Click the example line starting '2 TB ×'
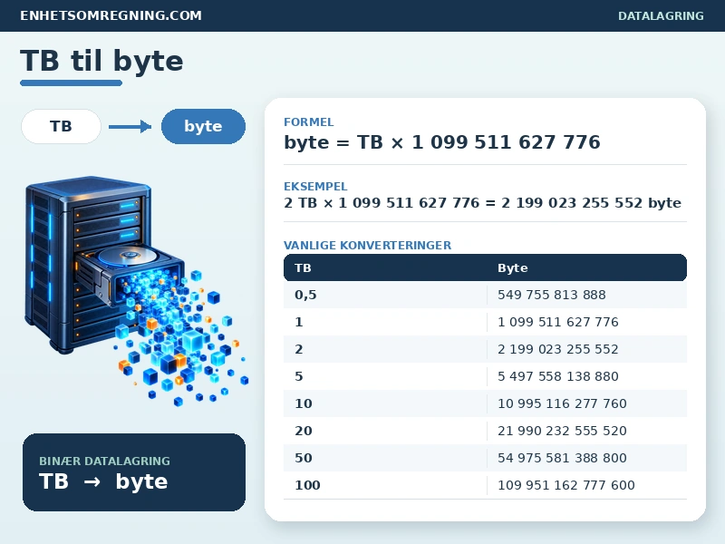The image size is (725, 544). pos(482,202)
